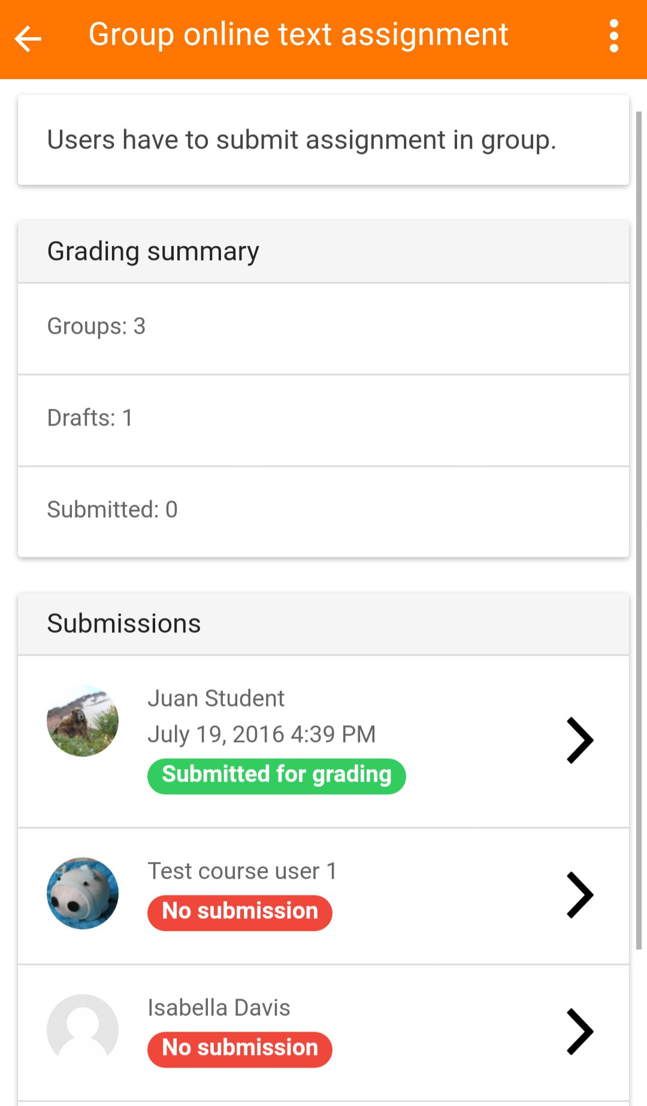Open Isabella Davis submission chevron
This screenshot has width=647, height=1106.
tap(579, 1032)
